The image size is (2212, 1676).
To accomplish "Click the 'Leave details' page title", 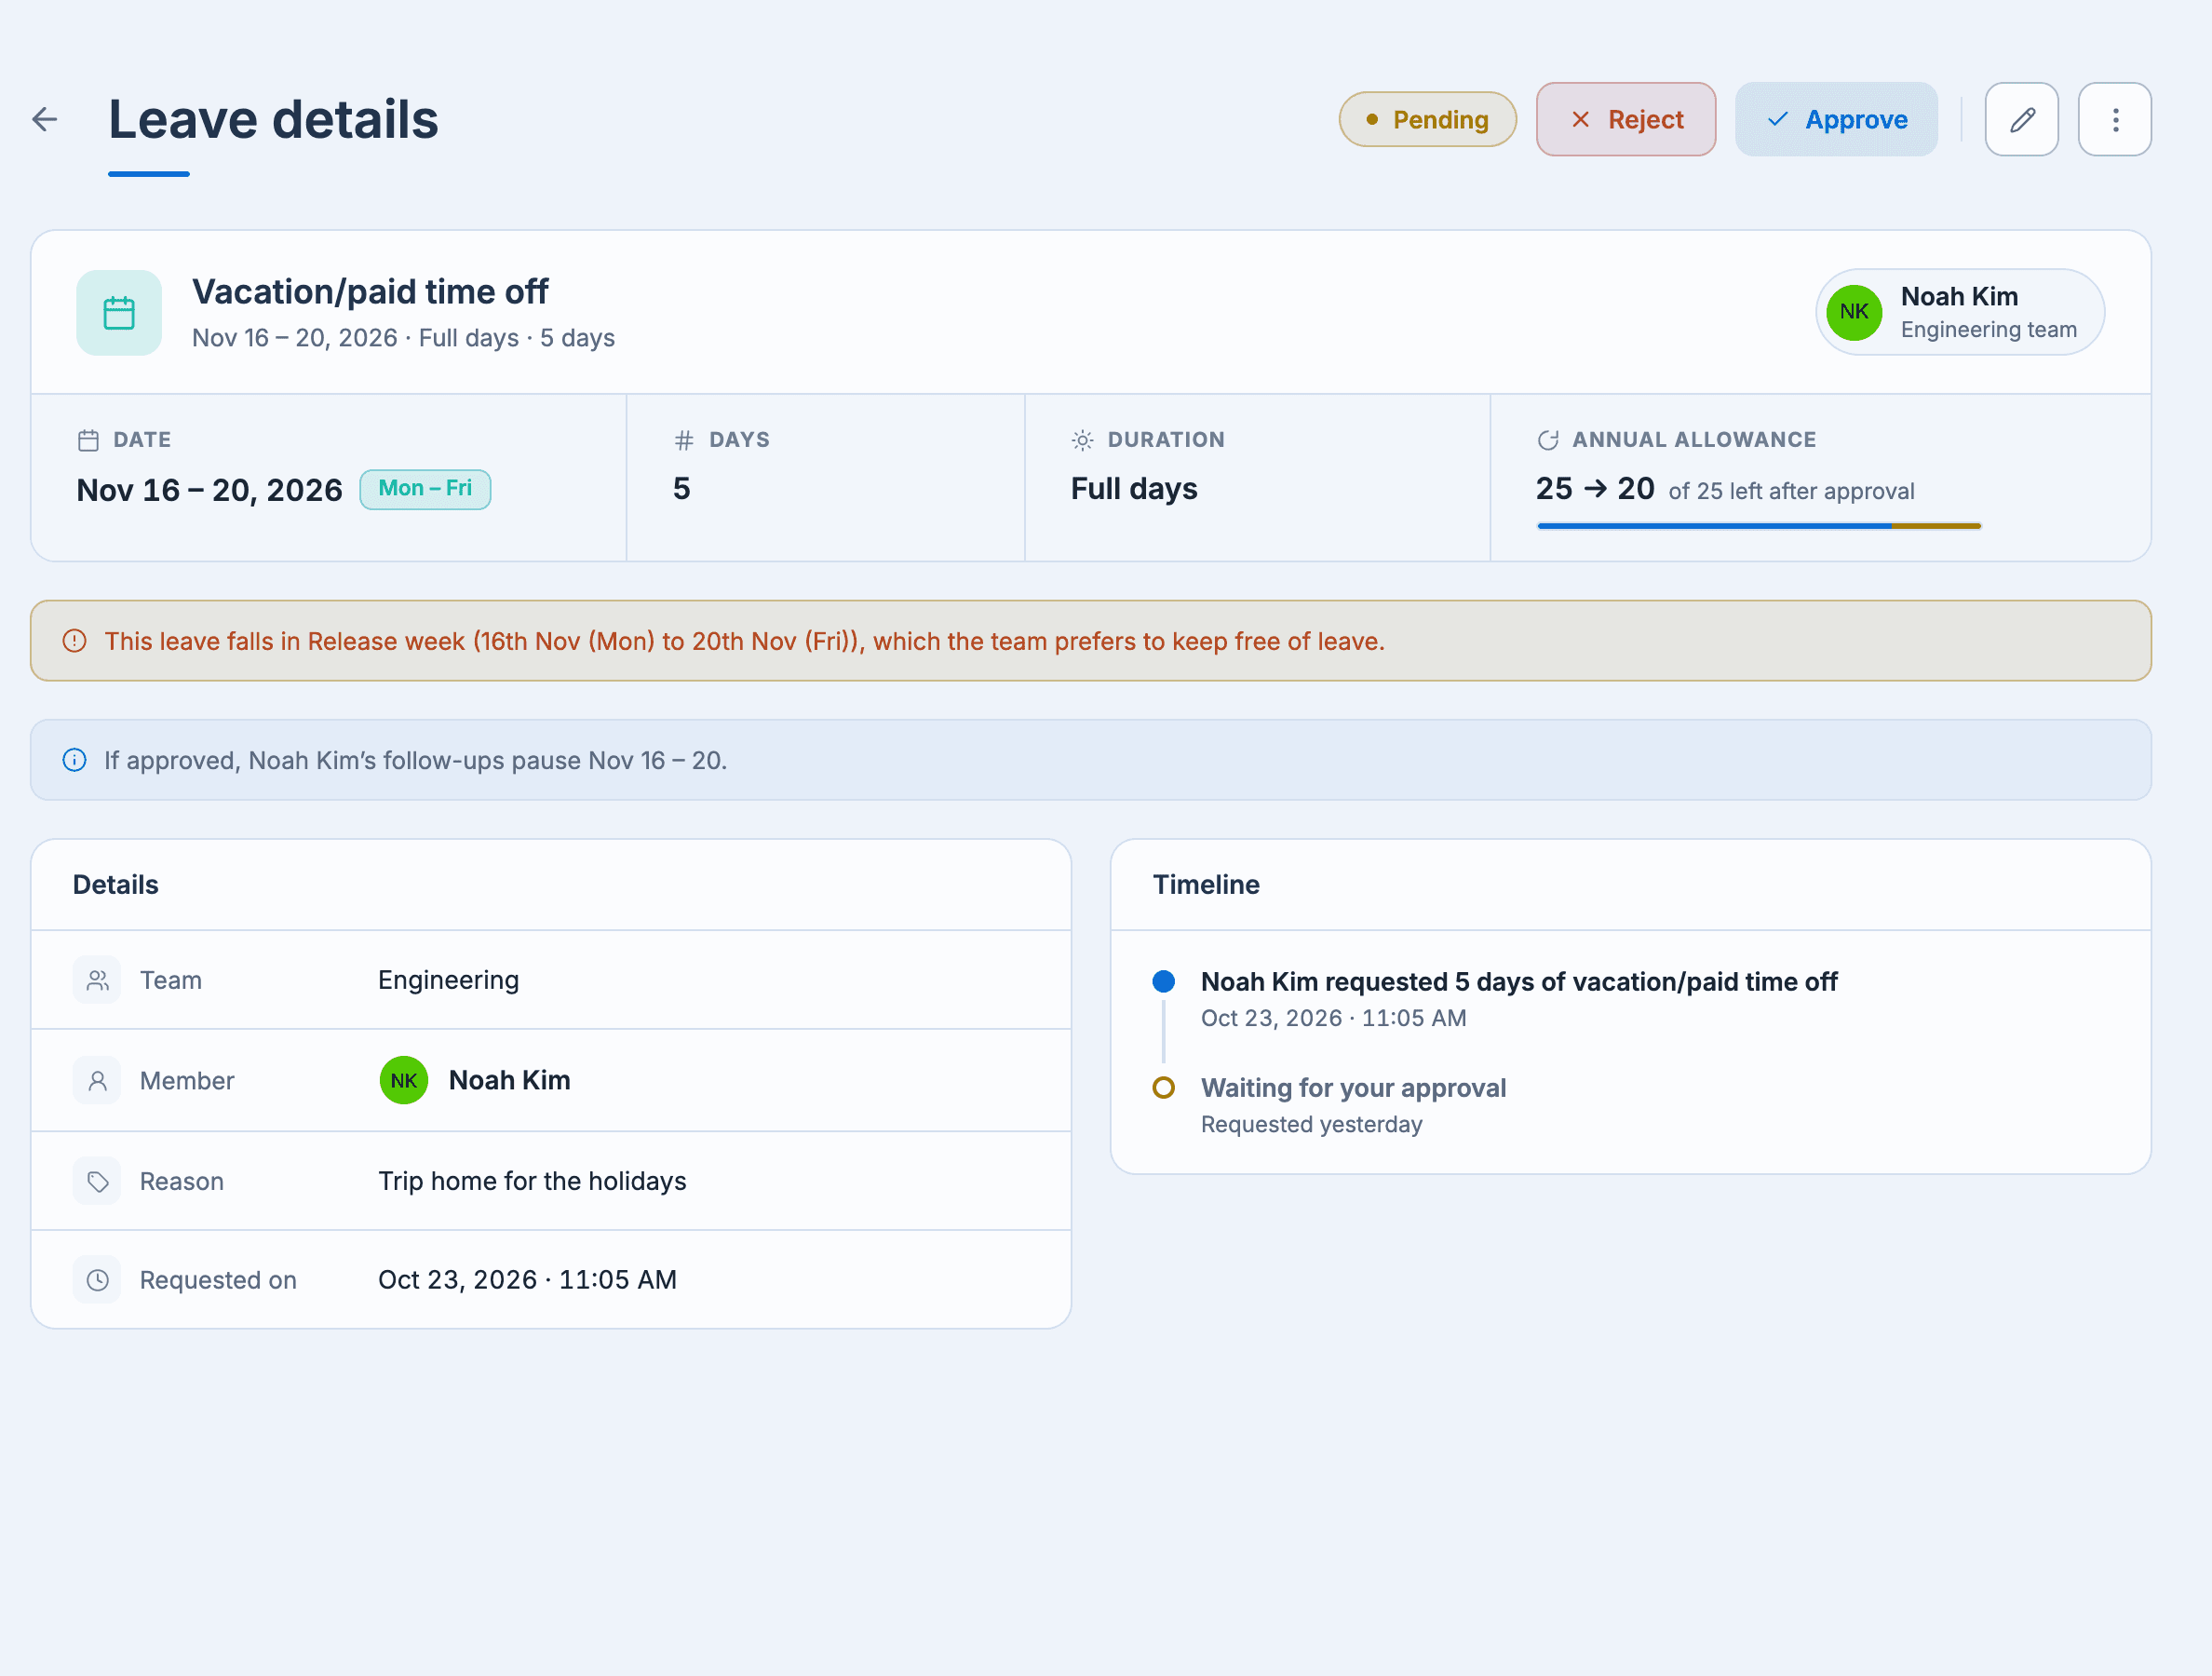I will pyautogui.click(x=273, y=120).
